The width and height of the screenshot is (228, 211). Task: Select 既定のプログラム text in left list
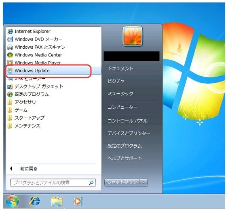32,95
